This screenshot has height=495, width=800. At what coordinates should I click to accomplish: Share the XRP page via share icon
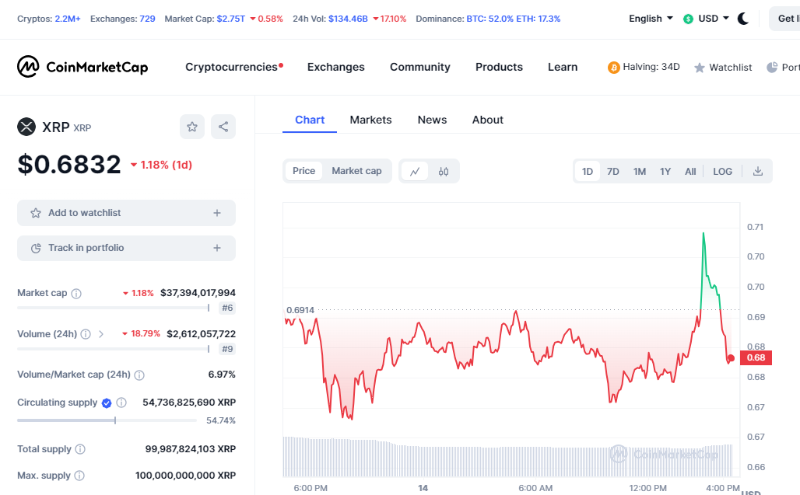coord(223,127)
